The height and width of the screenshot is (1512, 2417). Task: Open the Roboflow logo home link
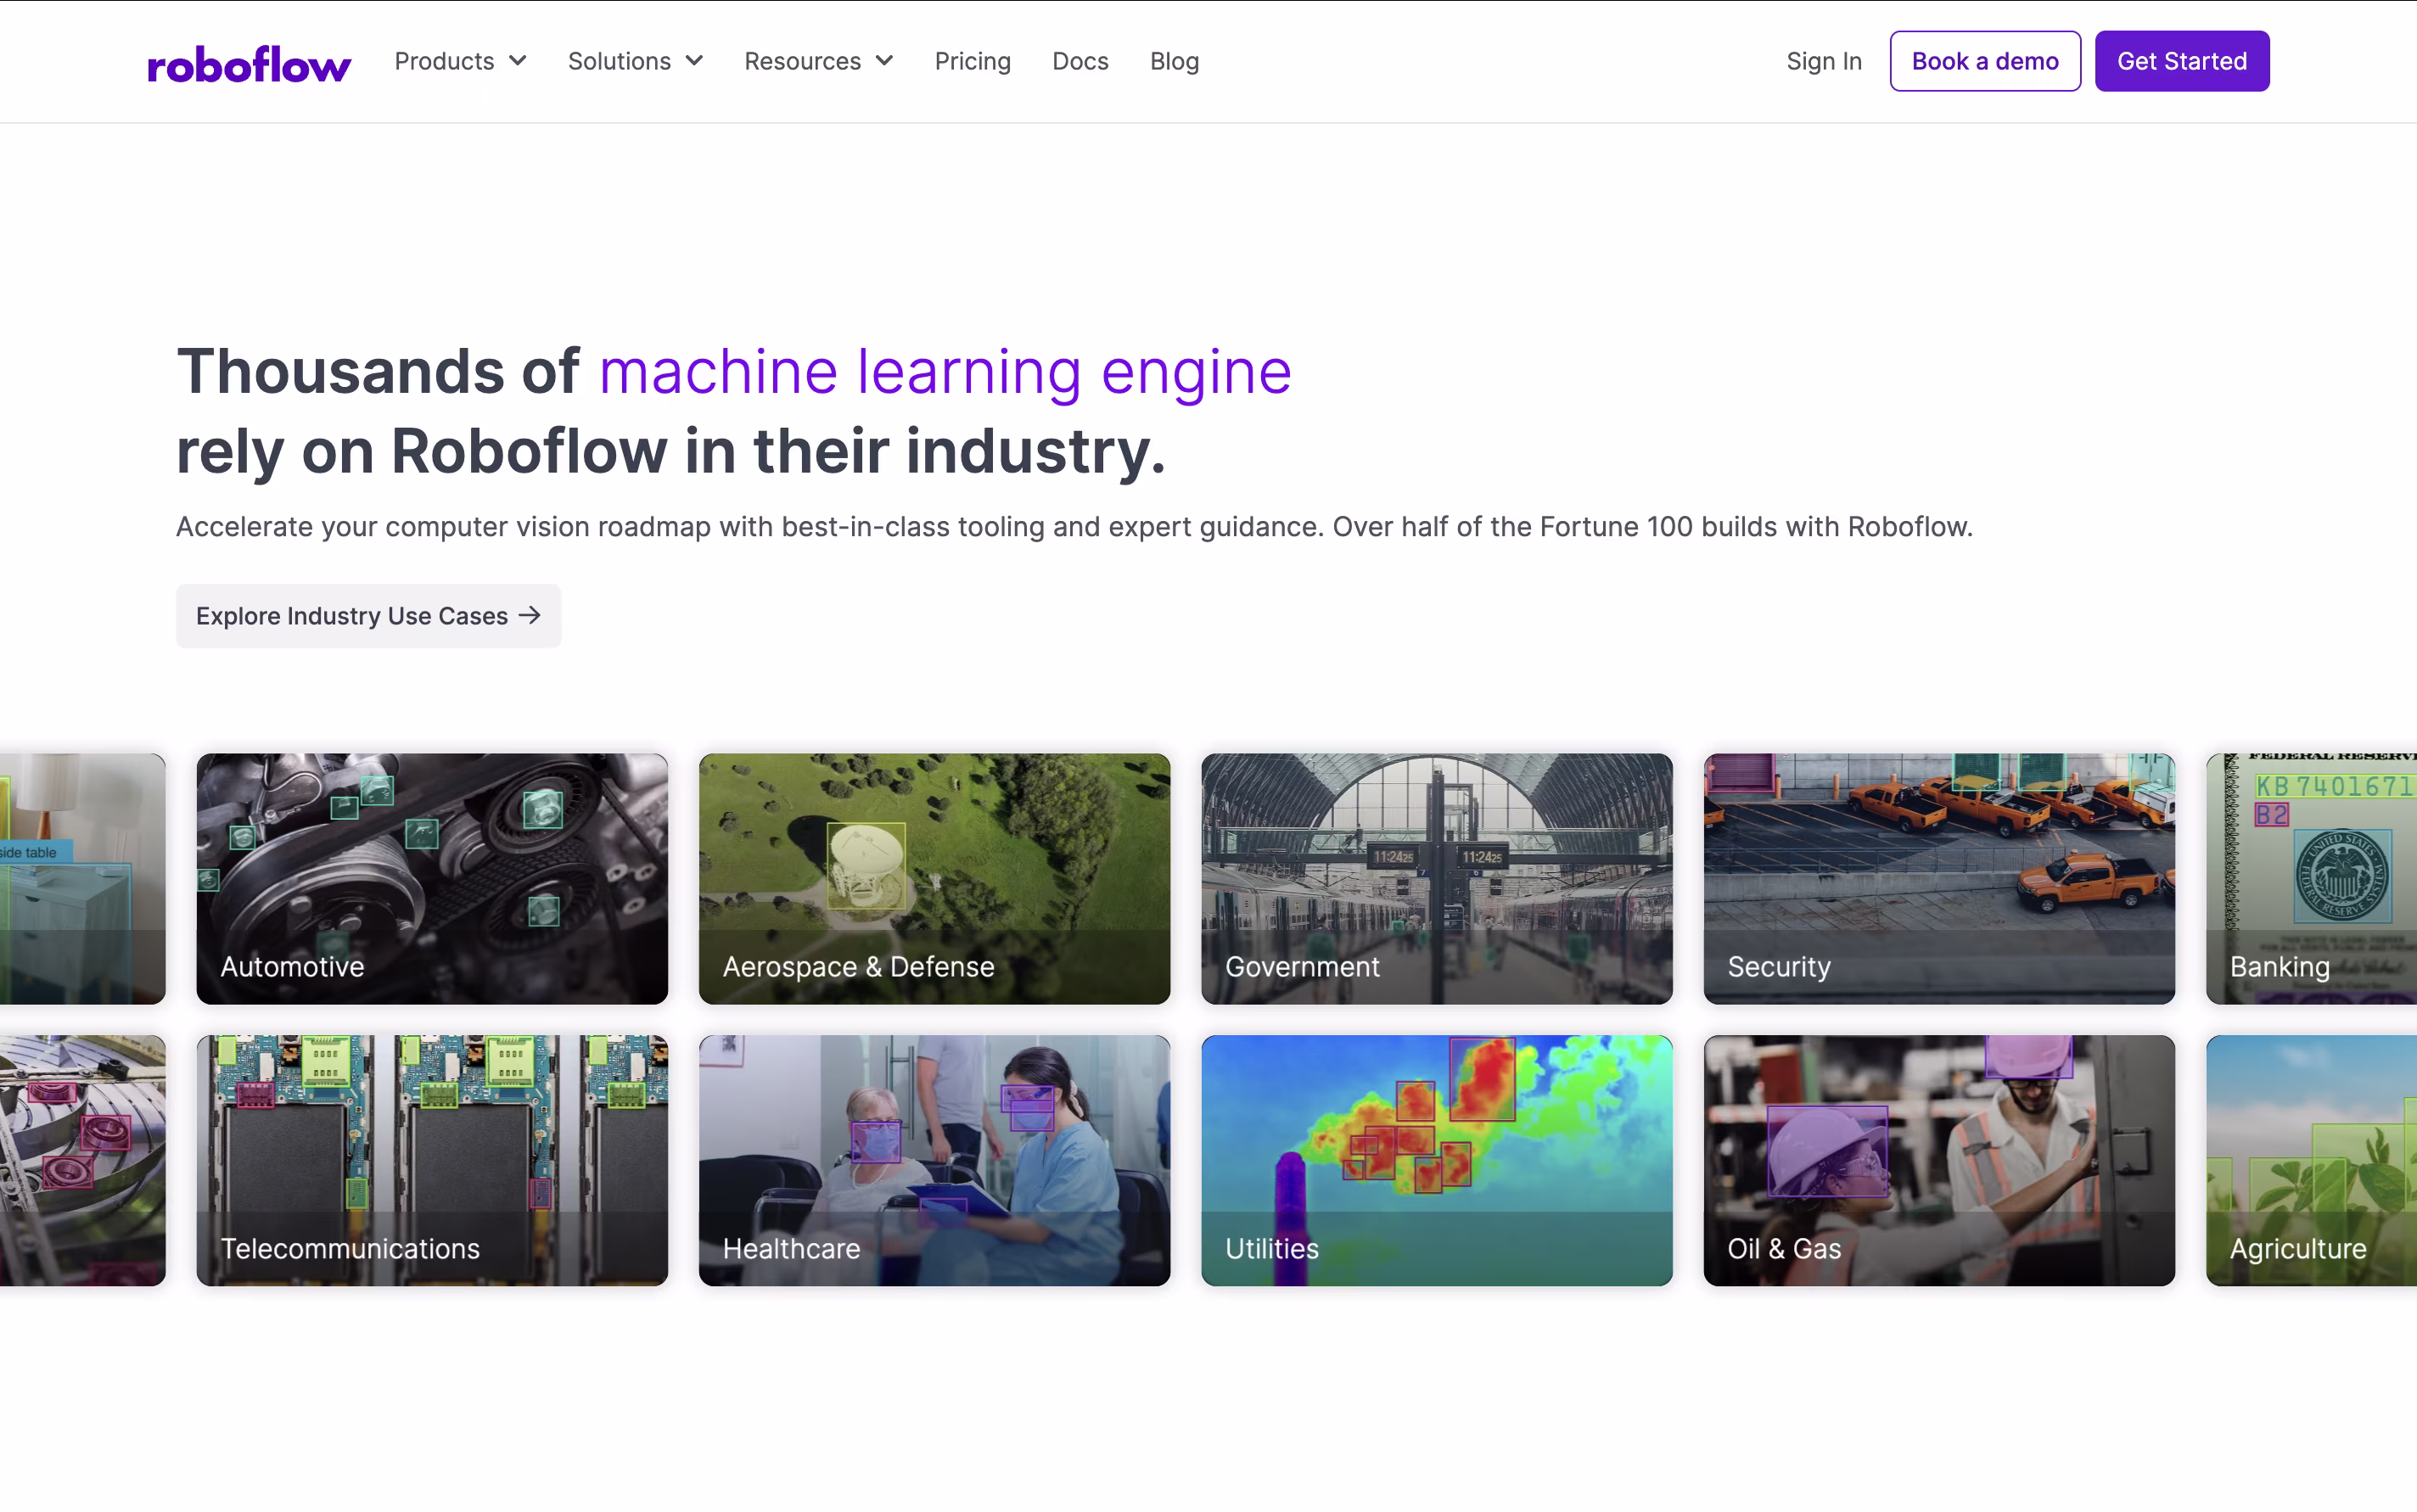pyautogui.click(x=249, y=62)
